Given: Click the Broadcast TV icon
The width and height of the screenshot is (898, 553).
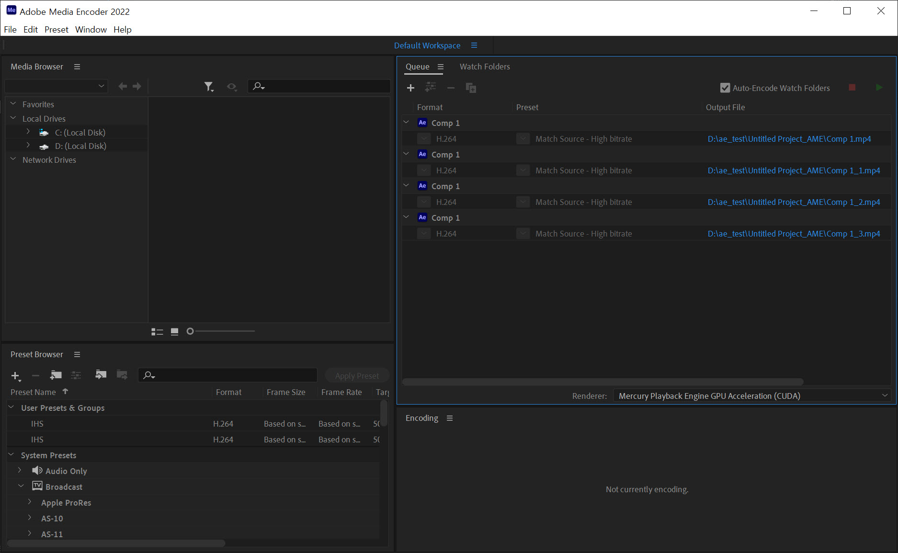Looking at the screenshot, I should (x=37, y=486).
